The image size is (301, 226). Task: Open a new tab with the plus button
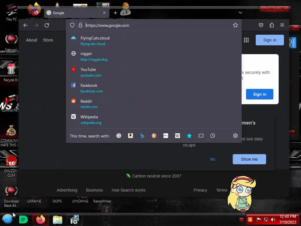115,13
